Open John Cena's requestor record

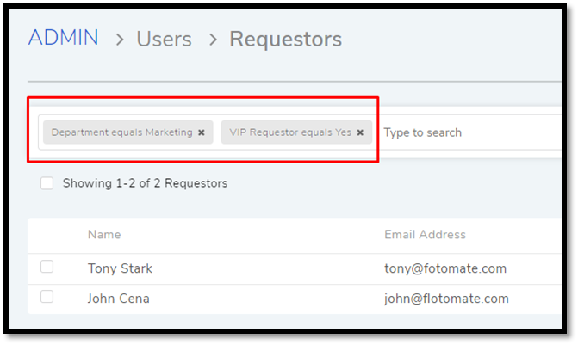point(118,299)
